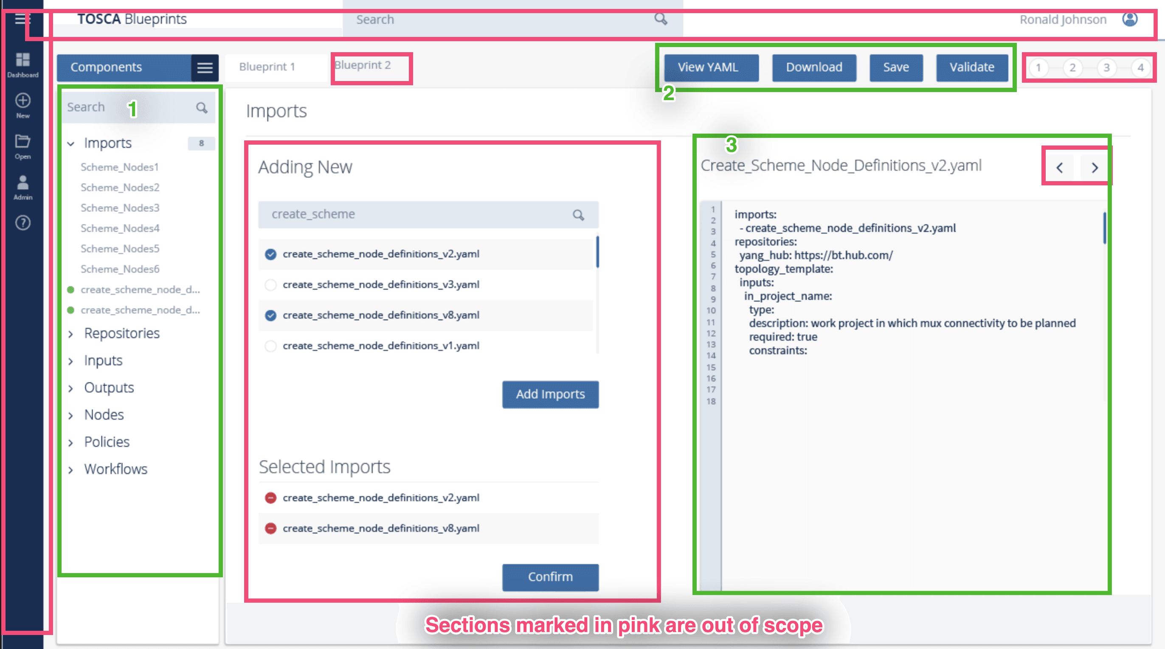
Task: Check create_scheme_node_definitions_v1.yaml
Action: pos(270,346)
